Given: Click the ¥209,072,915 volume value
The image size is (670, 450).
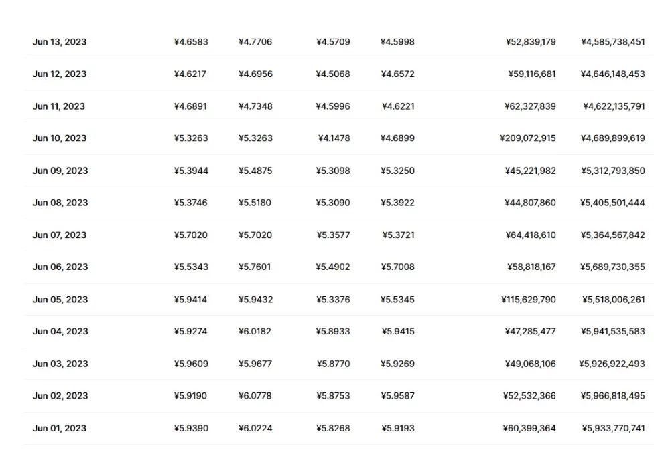Looking at the screenshot, I should [x=527, y=138].
